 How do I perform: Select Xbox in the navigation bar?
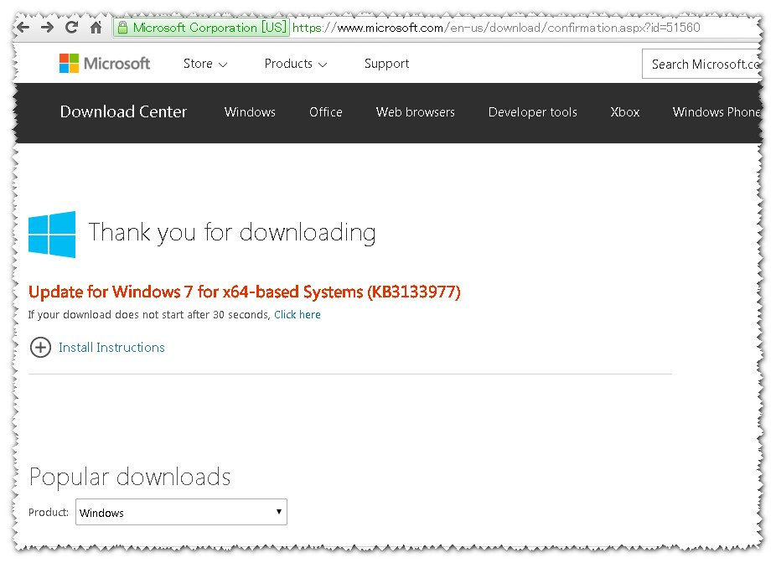tap(624, 112)
